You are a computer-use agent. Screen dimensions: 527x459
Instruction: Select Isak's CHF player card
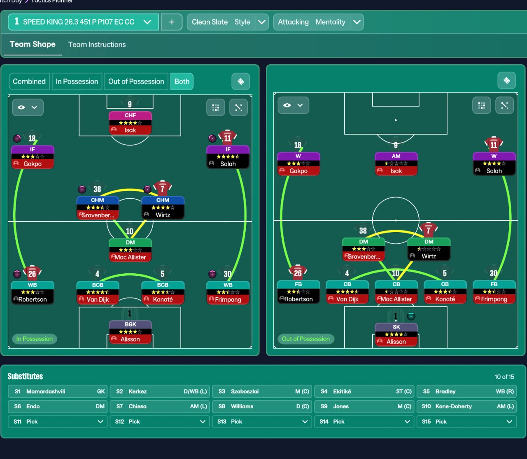[130, 123]
